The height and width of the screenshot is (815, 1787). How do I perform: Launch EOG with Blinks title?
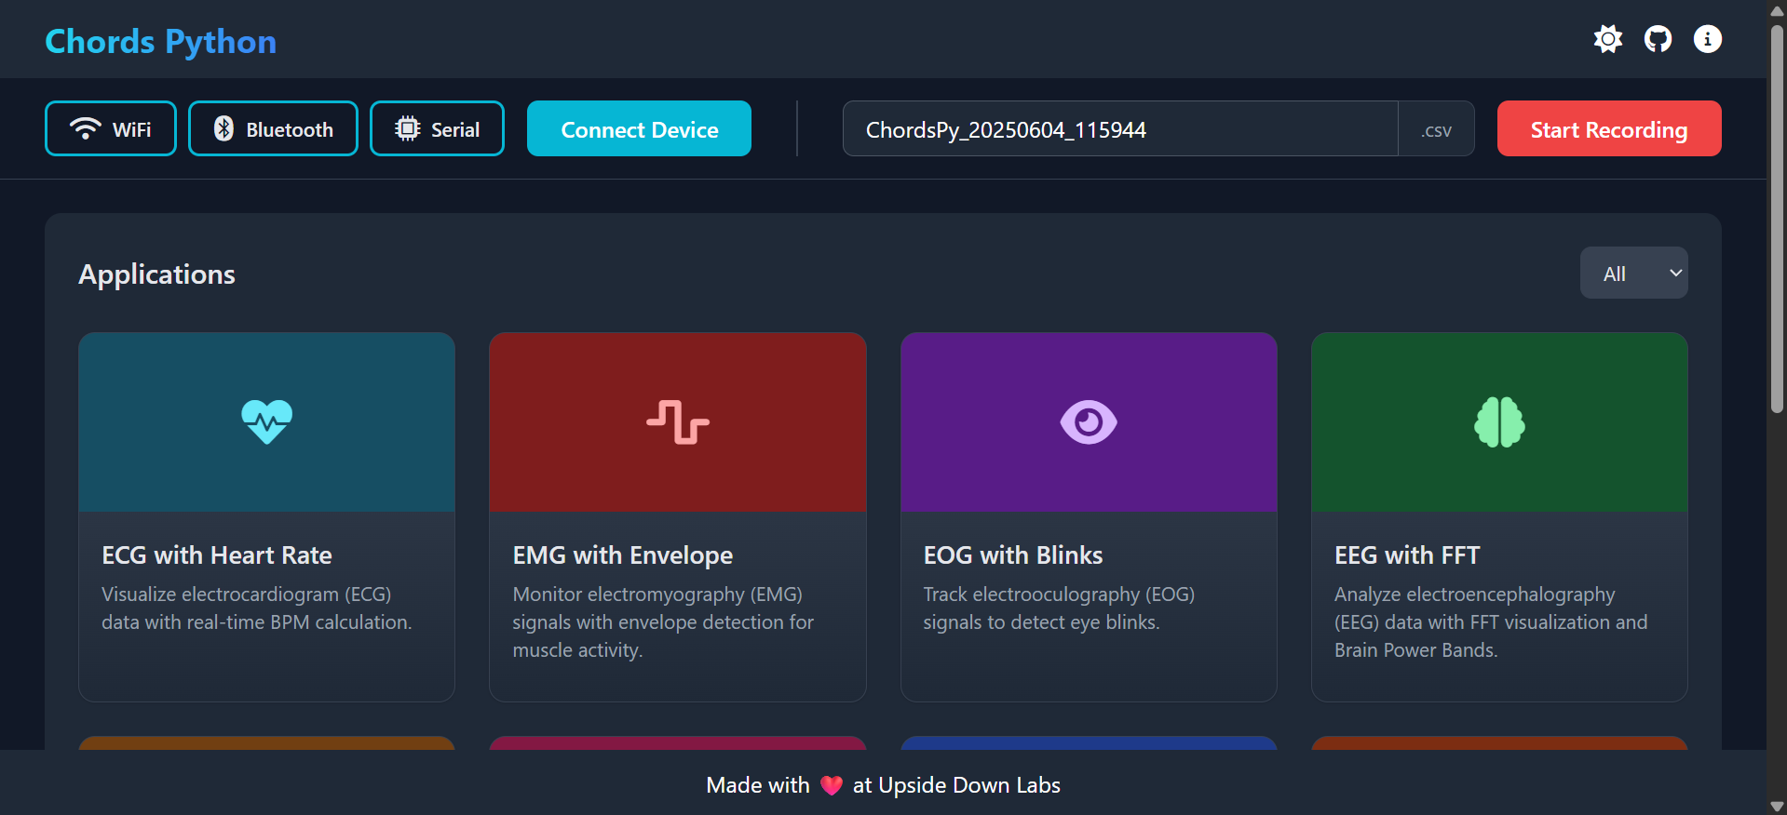pos(1012,555)
